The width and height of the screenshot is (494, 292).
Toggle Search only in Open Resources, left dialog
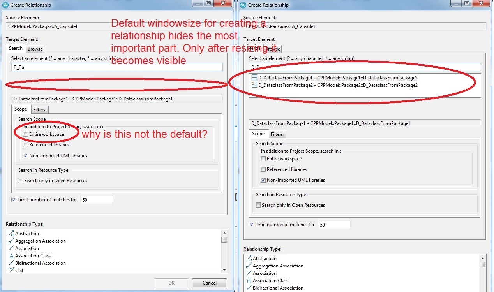(x=21, y=181)
